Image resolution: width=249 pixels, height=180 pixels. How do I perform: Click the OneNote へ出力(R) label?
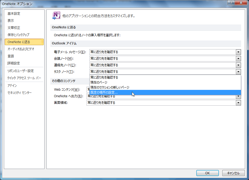[x=69, y=96]
